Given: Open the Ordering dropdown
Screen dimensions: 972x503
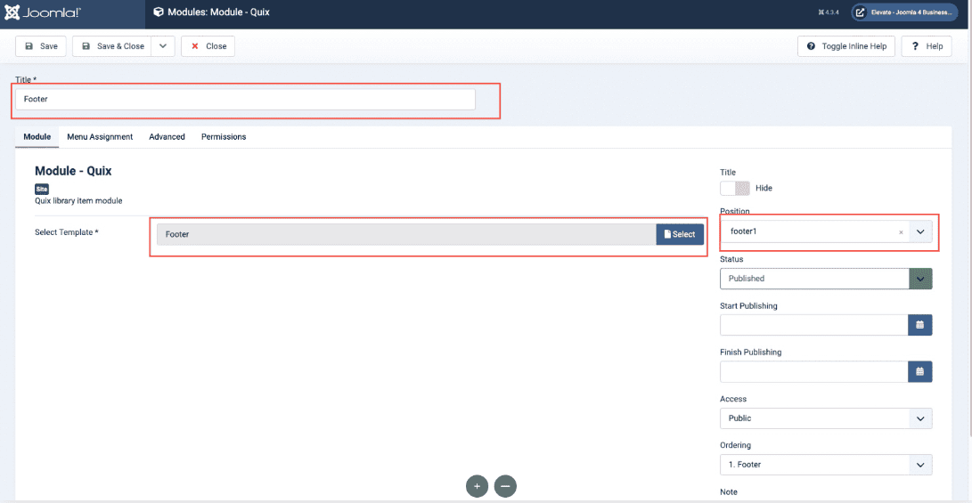Looking at the screenshot, I should [x=825, y=465].
